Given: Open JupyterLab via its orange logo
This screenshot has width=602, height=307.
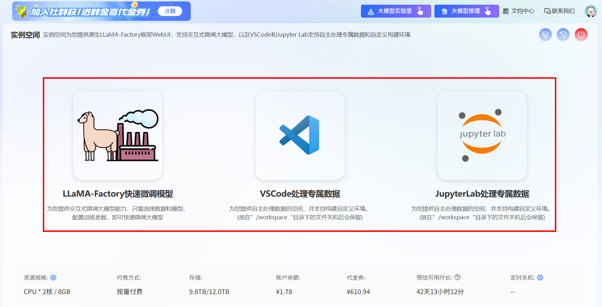Looking at the screenshot, I should pos(482,136).
